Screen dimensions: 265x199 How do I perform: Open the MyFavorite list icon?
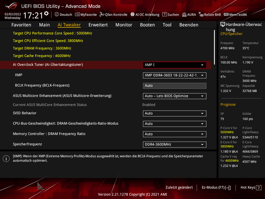click(x=77, y=15)
